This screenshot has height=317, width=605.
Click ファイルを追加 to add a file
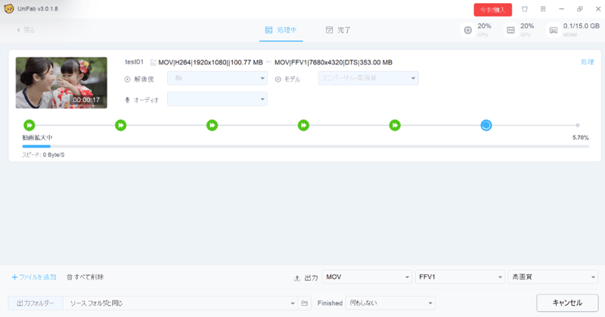(34, 278)
